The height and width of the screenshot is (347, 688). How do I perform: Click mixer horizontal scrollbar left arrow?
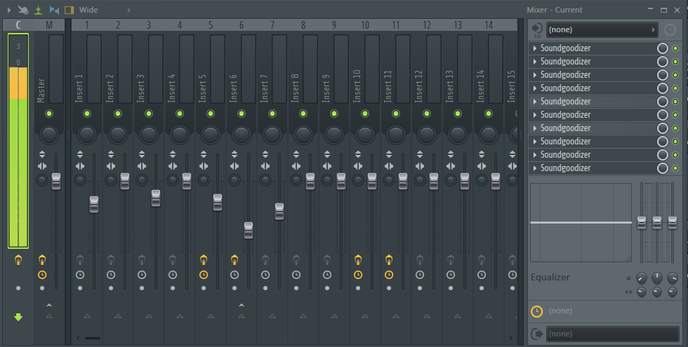78,338
